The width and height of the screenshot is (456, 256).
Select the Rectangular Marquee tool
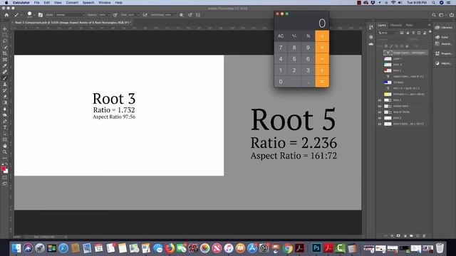5,35
